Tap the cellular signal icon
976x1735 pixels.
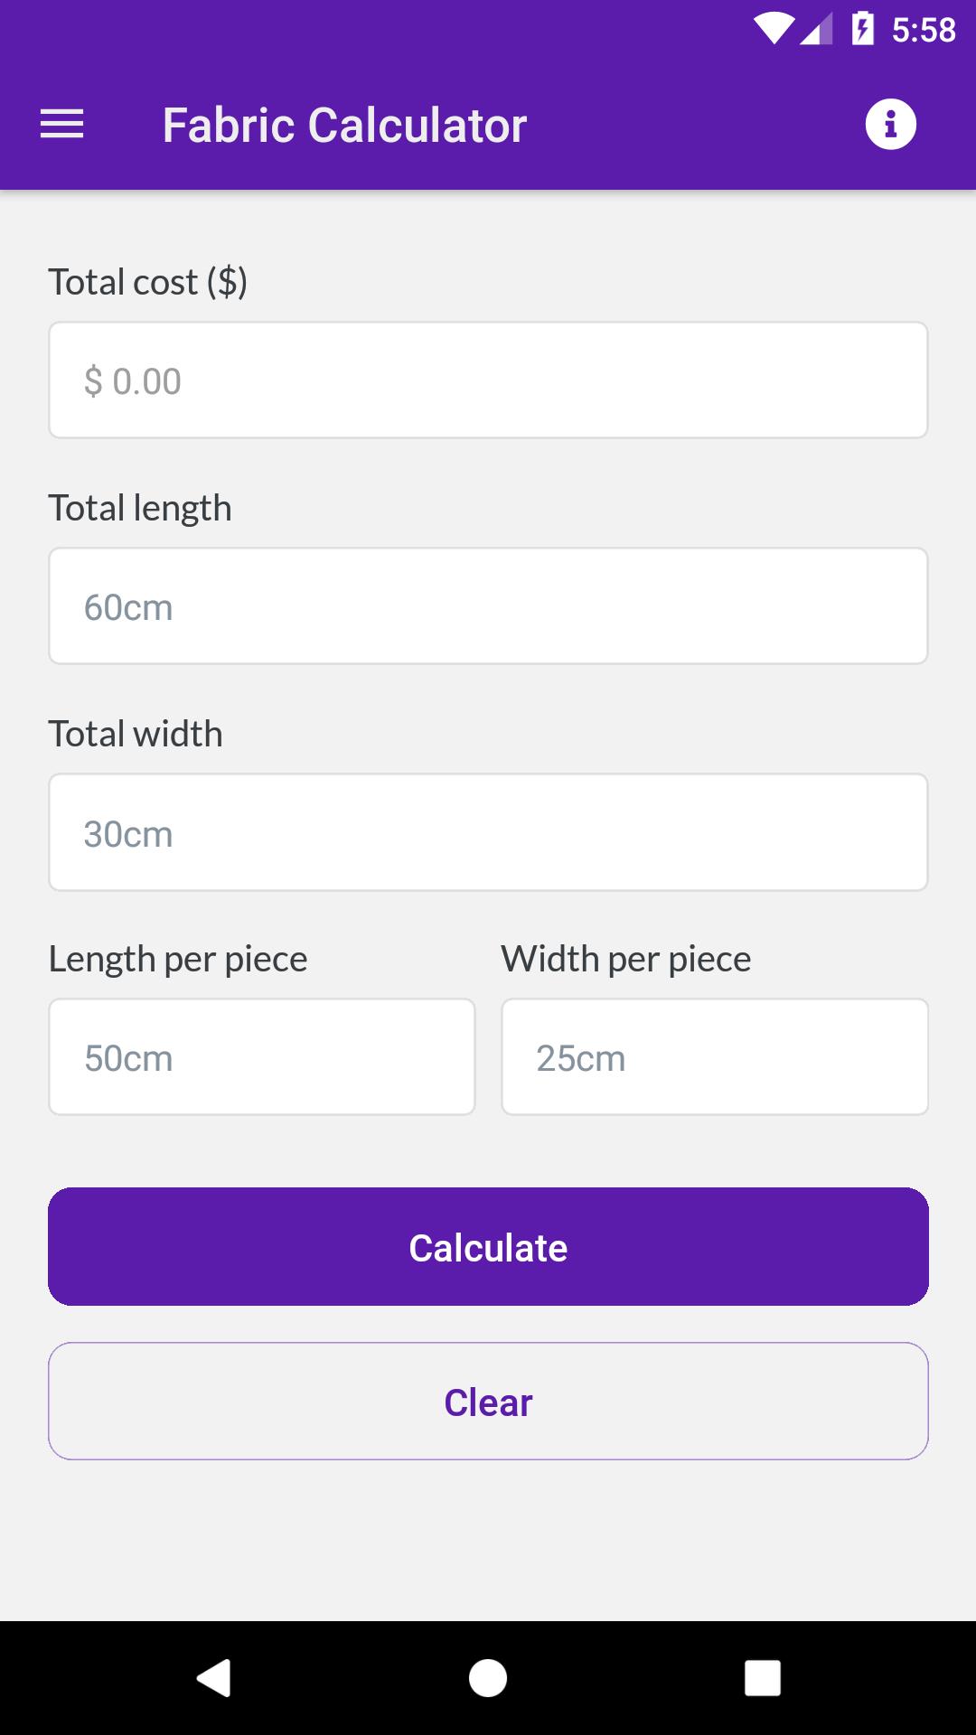coord(815,29)
